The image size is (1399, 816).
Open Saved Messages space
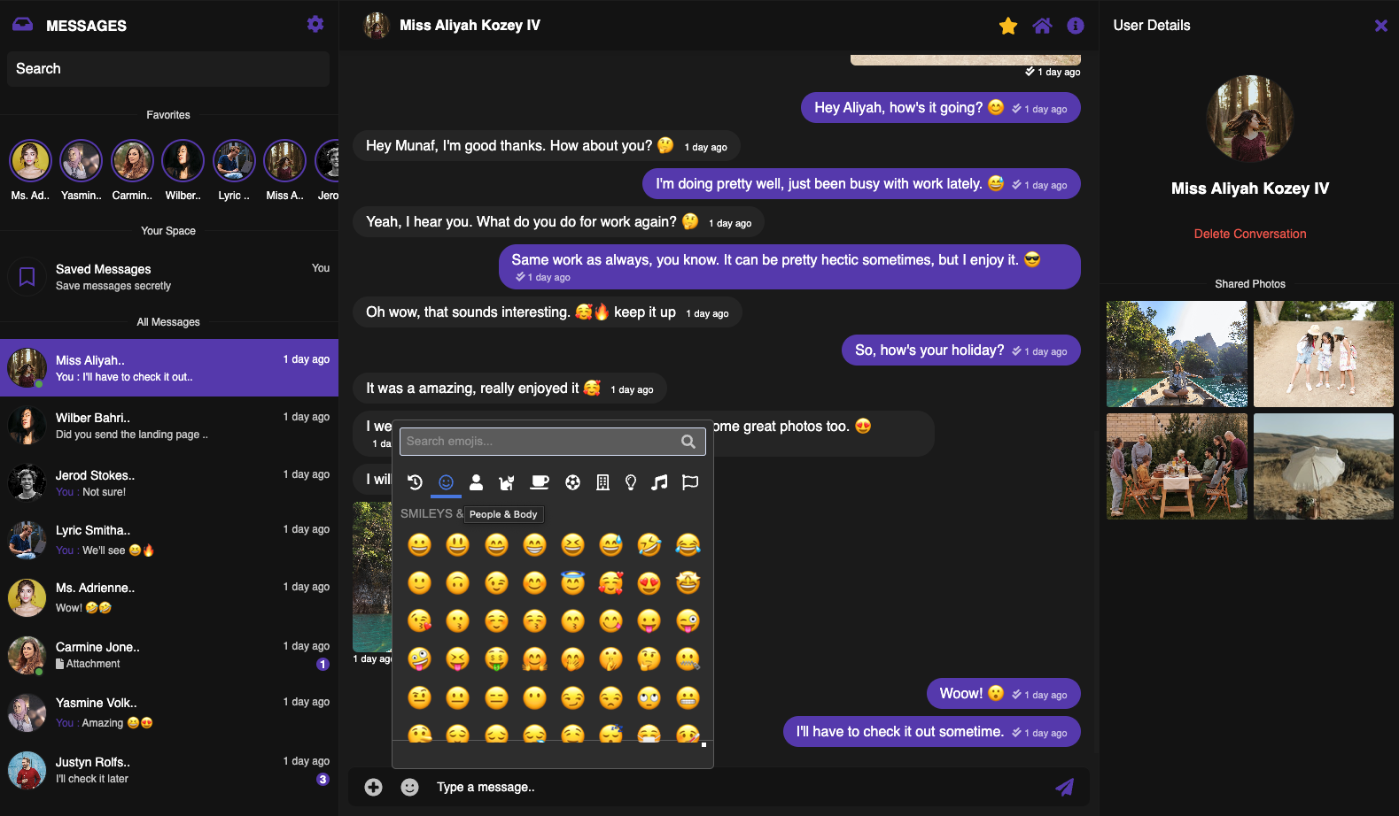(168, 276)
